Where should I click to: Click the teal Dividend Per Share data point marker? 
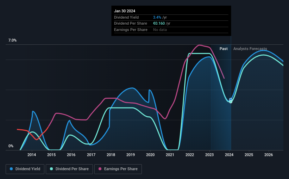[231, 102]
